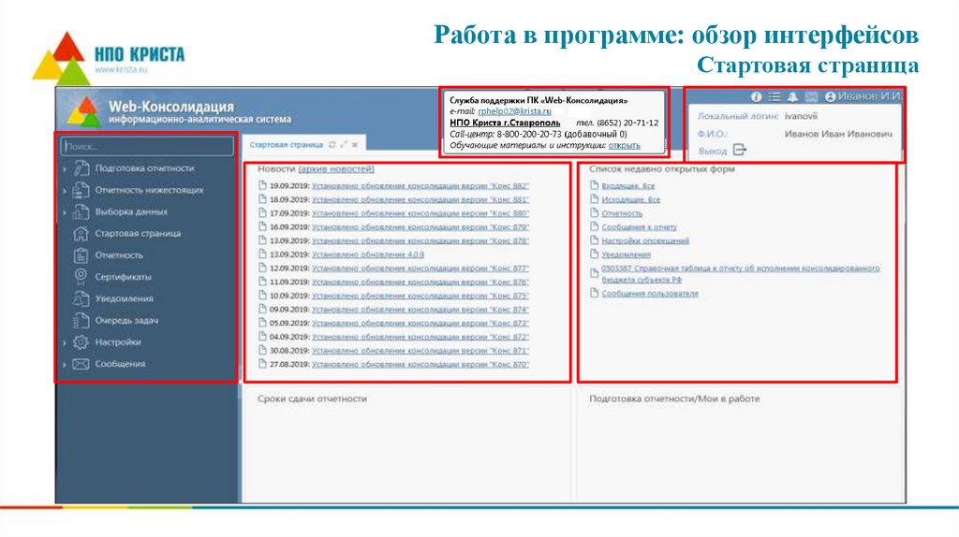
Task: Open the news link for Конс 882
Action: click(x=420, y=186)
